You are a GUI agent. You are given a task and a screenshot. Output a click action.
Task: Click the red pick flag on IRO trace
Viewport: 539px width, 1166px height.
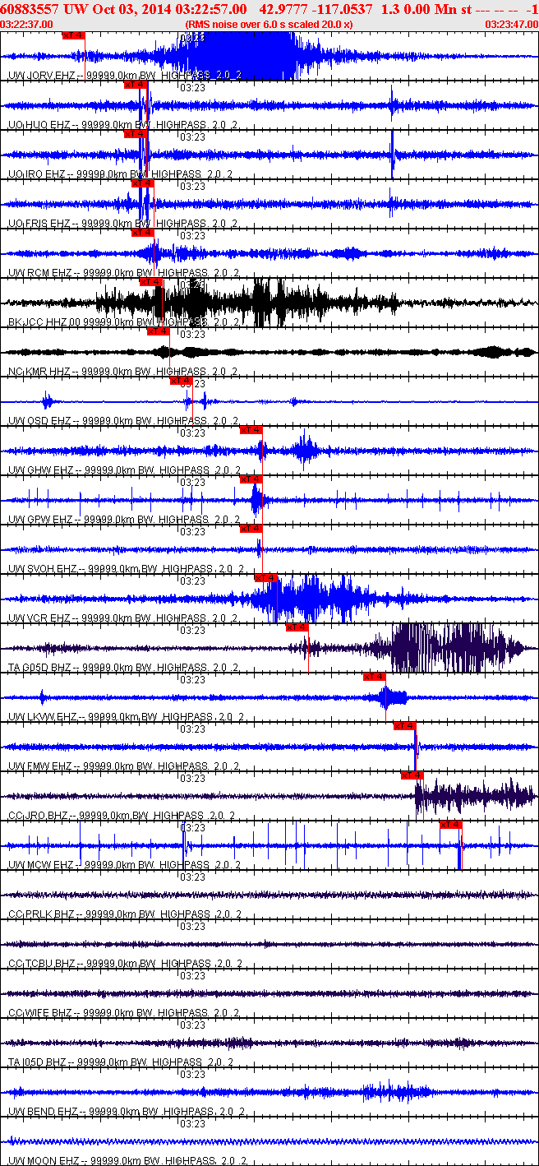tap(136, 133)
